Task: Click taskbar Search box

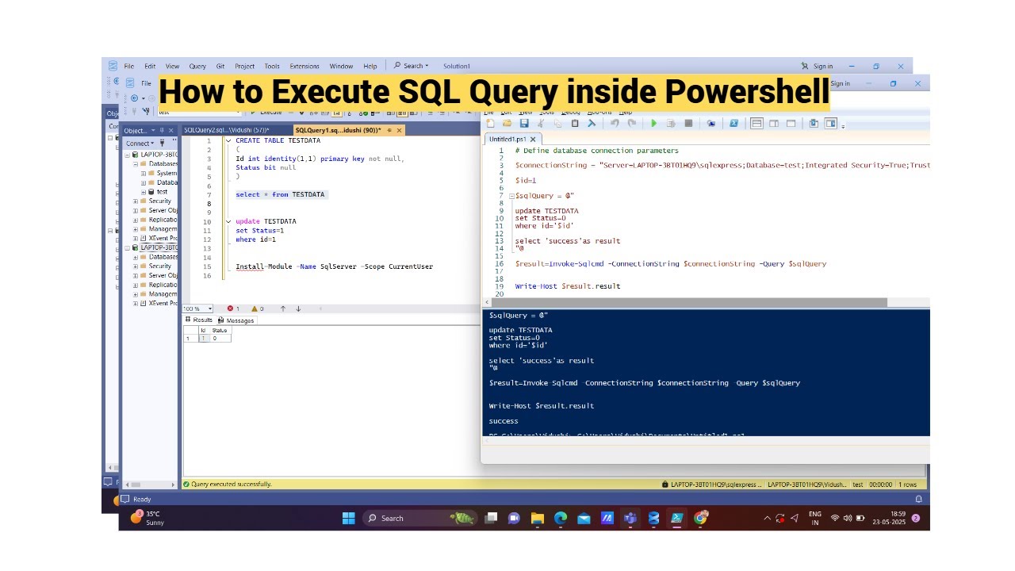Action: 420,519
